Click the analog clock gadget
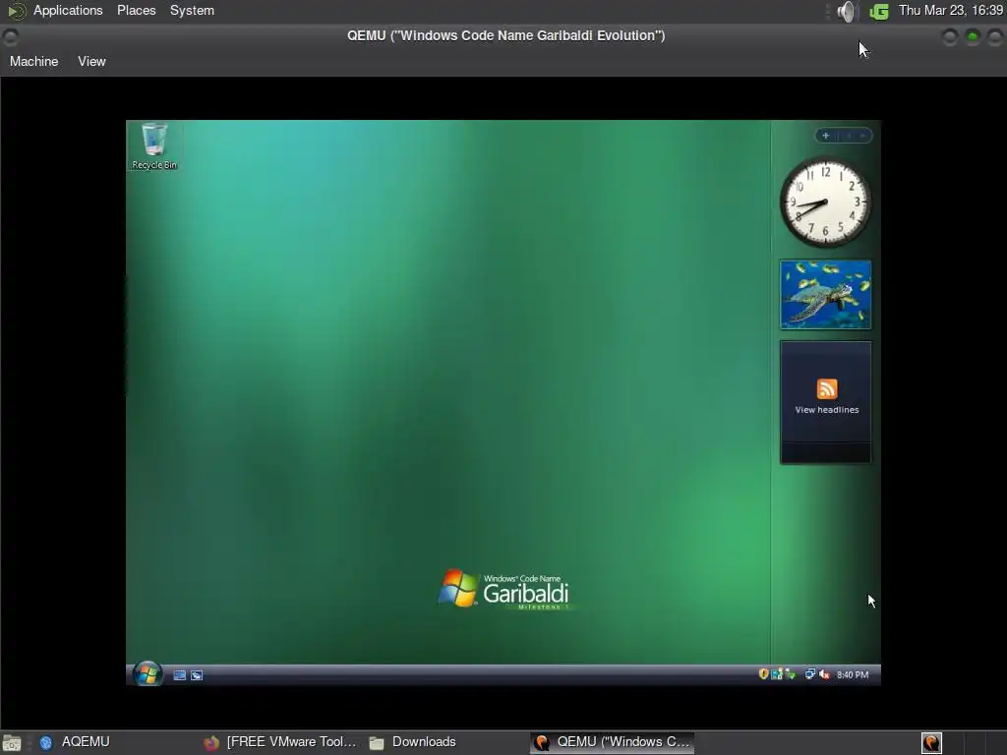1007x755 pixels. [825, 202]
